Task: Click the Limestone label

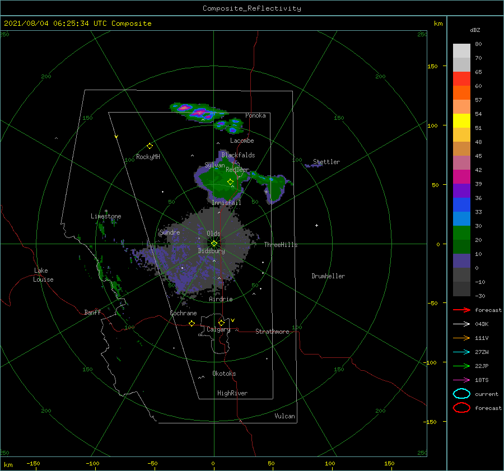Action: [106, 216]
